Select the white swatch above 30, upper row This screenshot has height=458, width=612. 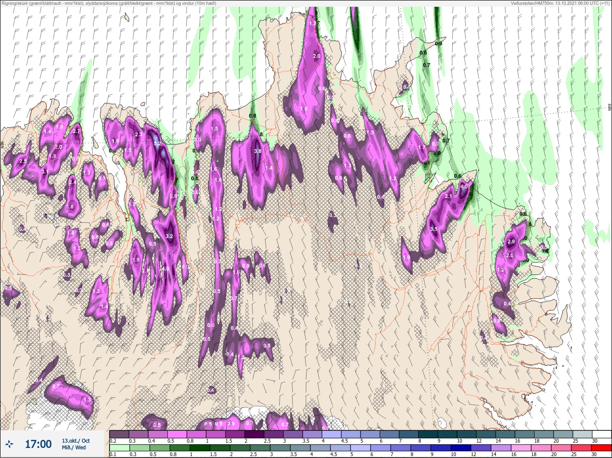point(601,434)
